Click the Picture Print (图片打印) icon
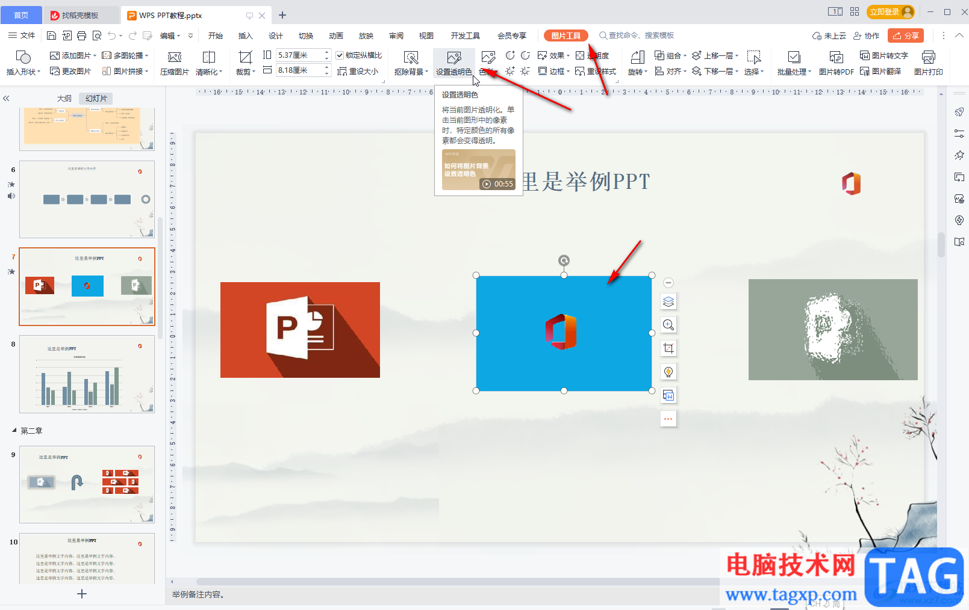Screen dimensions: 969x610 [929, 57]
